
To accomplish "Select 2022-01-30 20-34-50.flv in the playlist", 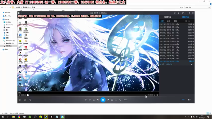I will [x=177, y=27].
